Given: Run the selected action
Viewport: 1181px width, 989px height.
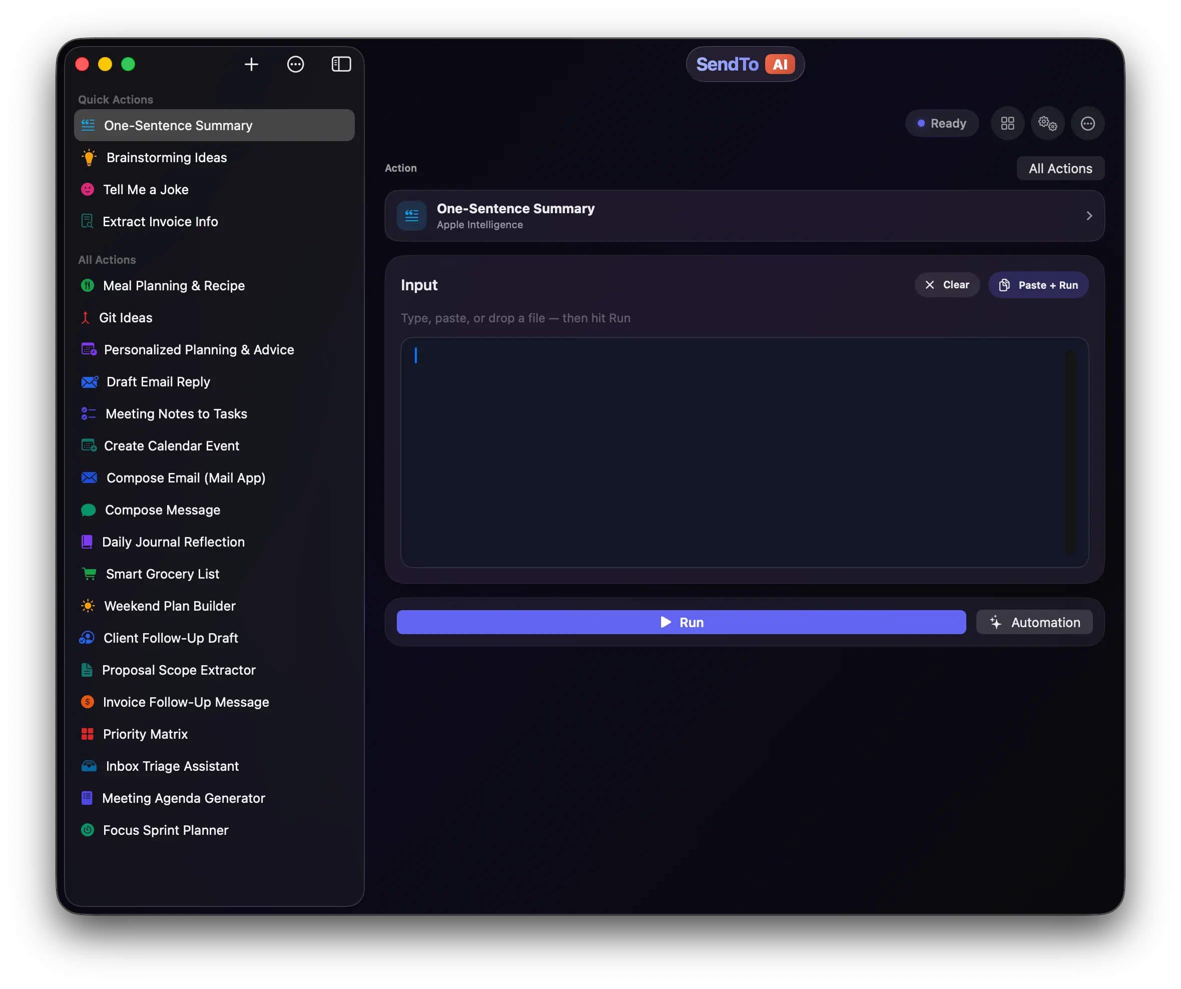Looking at the screenshot, I should click(681, 623).
